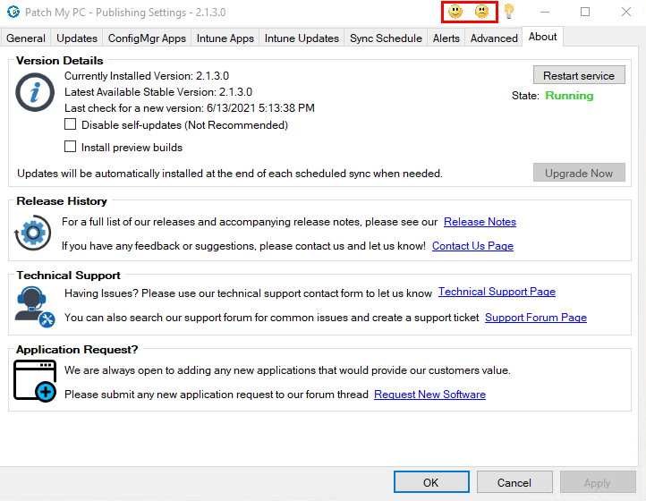Check the Install preview builds box
This screenshot has width=646, height=501.
(x=70, y=146)
